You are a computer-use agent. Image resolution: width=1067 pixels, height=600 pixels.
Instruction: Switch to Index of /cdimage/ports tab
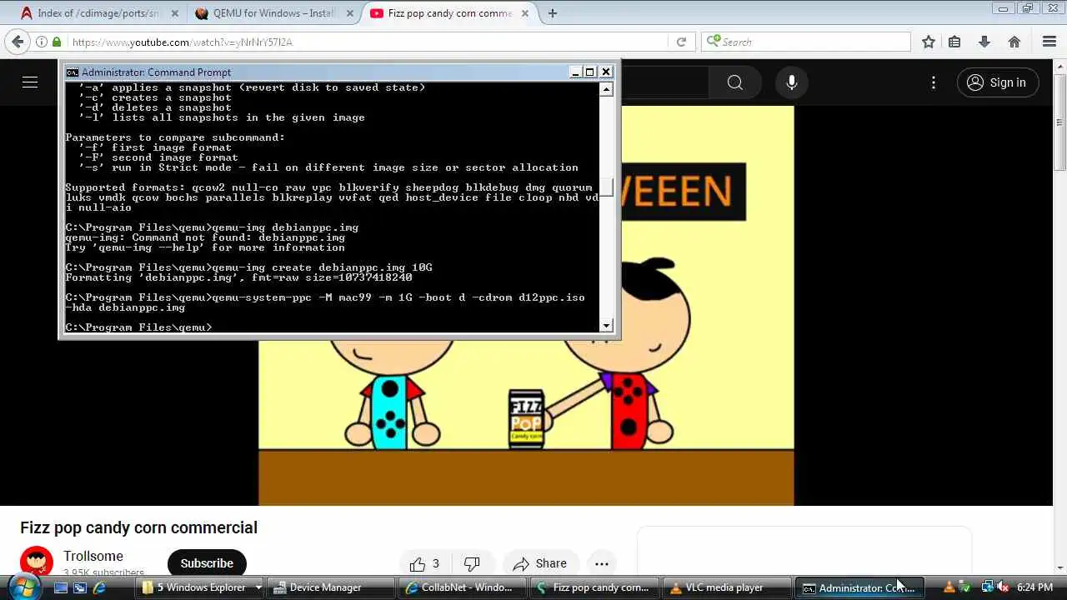click(x=98, y=13)
